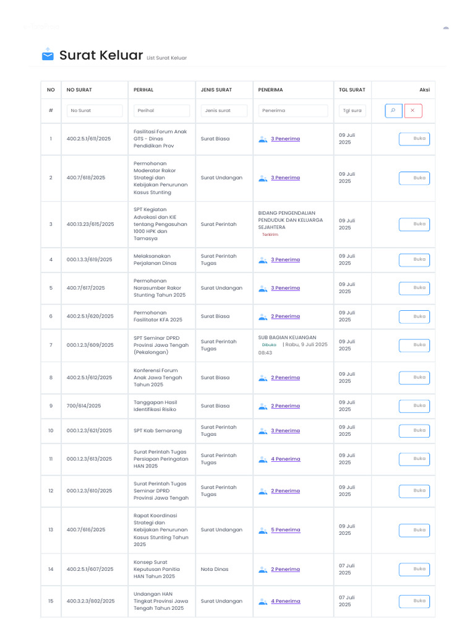This screenshot has width=475, height=634.
Task: Click Buka for SPT Kab Semarang
Action: tap(414, 431)
